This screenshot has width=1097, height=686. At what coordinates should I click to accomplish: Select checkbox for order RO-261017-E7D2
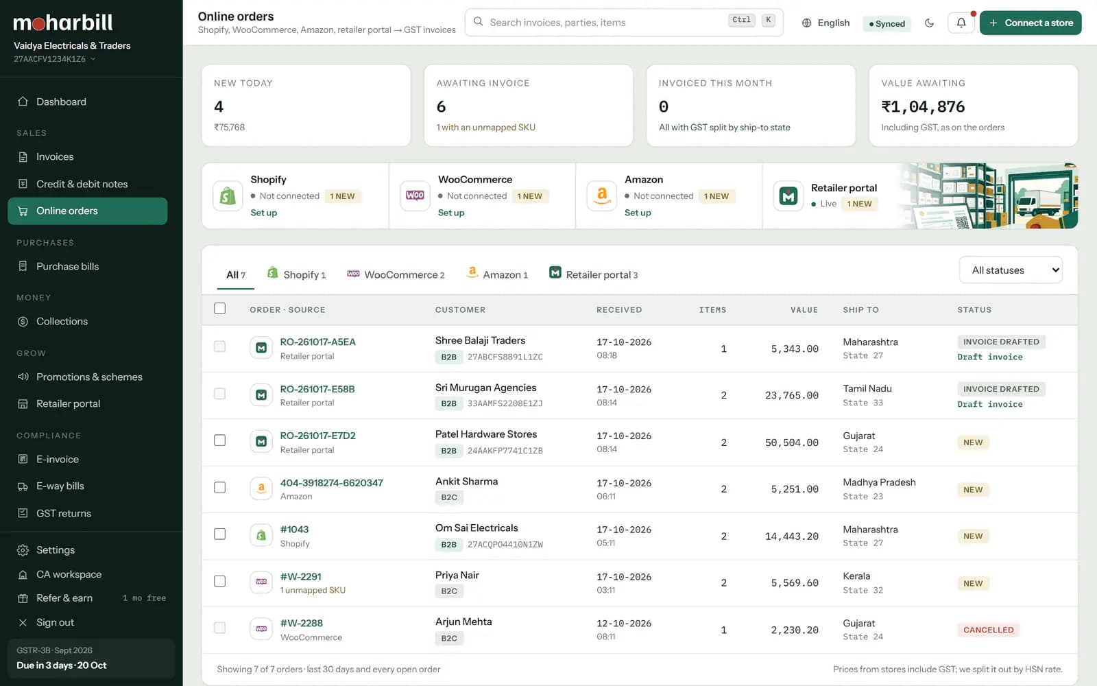pyautogui.click(x=219, y=440)
